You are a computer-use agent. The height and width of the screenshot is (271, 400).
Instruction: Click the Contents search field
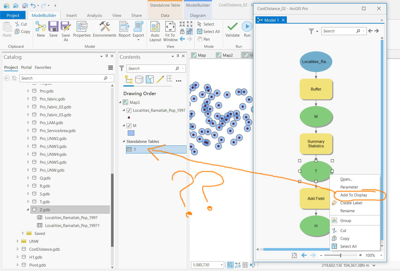156,69
